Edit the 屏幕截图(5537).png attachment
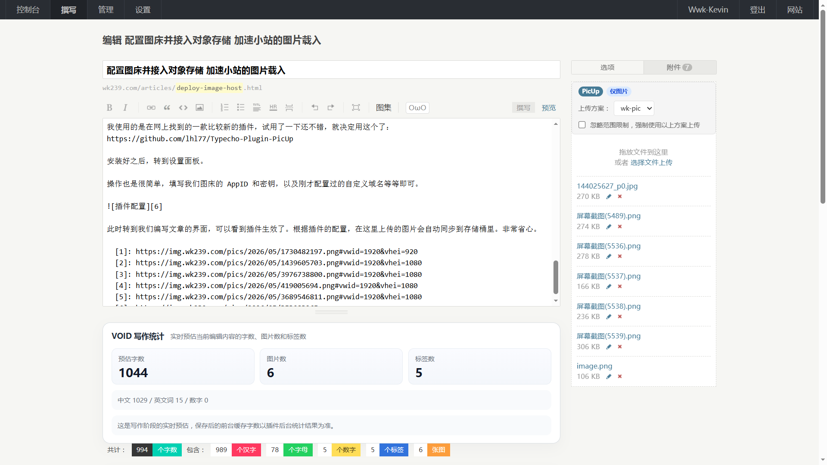This screenshot has width=827, height=465. tap(609, 286)
